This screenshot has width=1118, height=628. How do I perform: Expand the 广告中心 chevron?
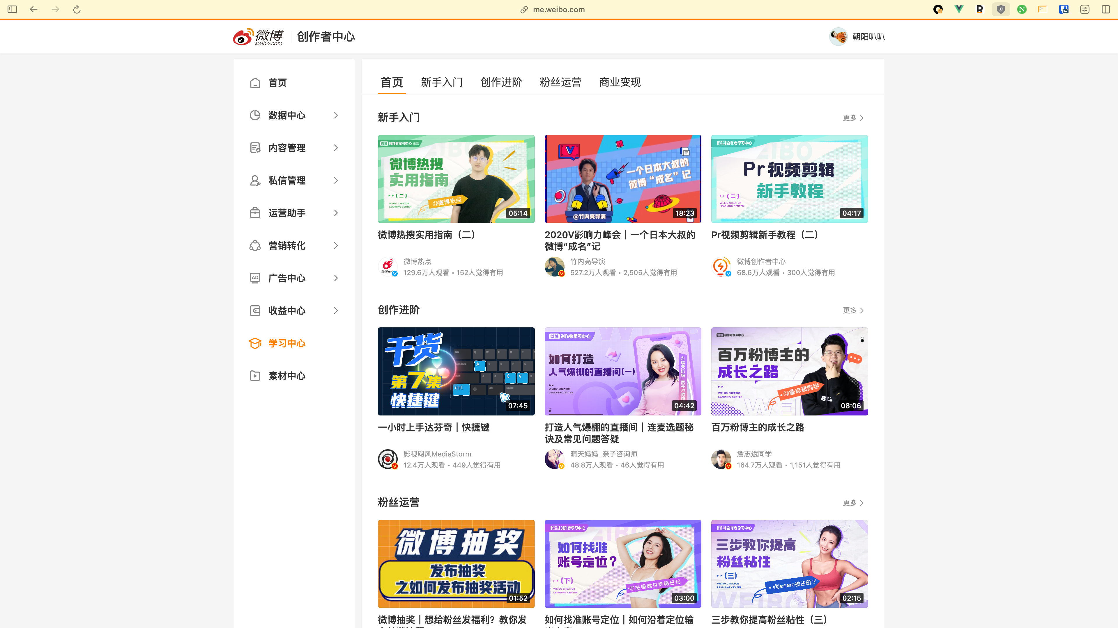[x=336, y=278]
